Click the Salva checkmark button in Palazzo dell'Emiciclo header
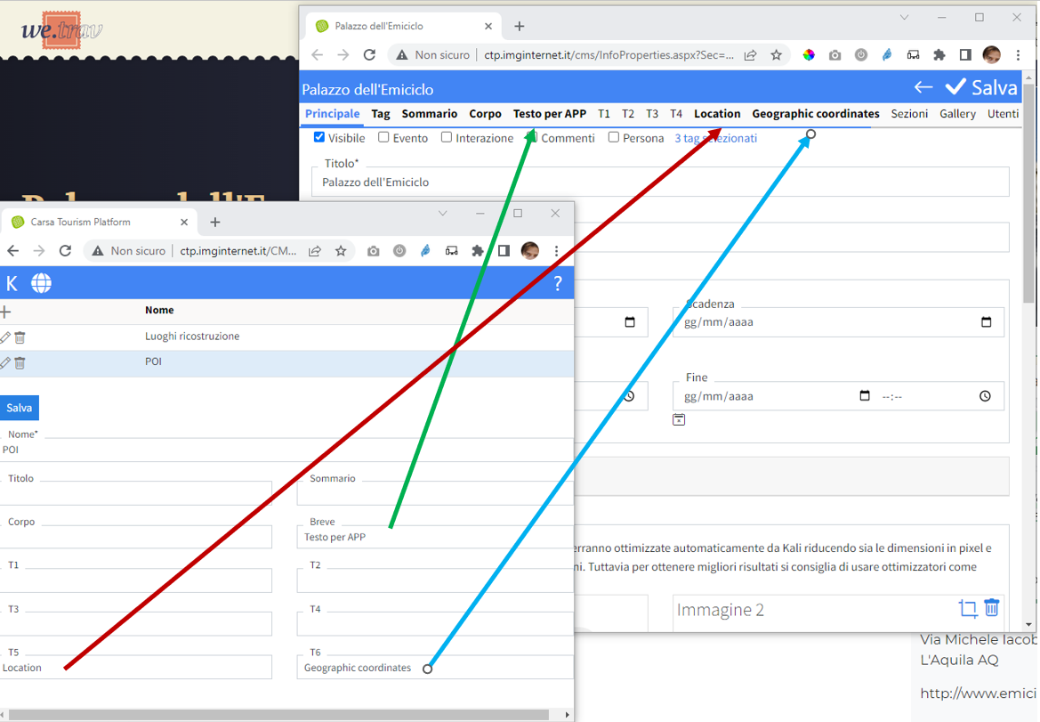 pyautogui.click(x=981, y=87)
